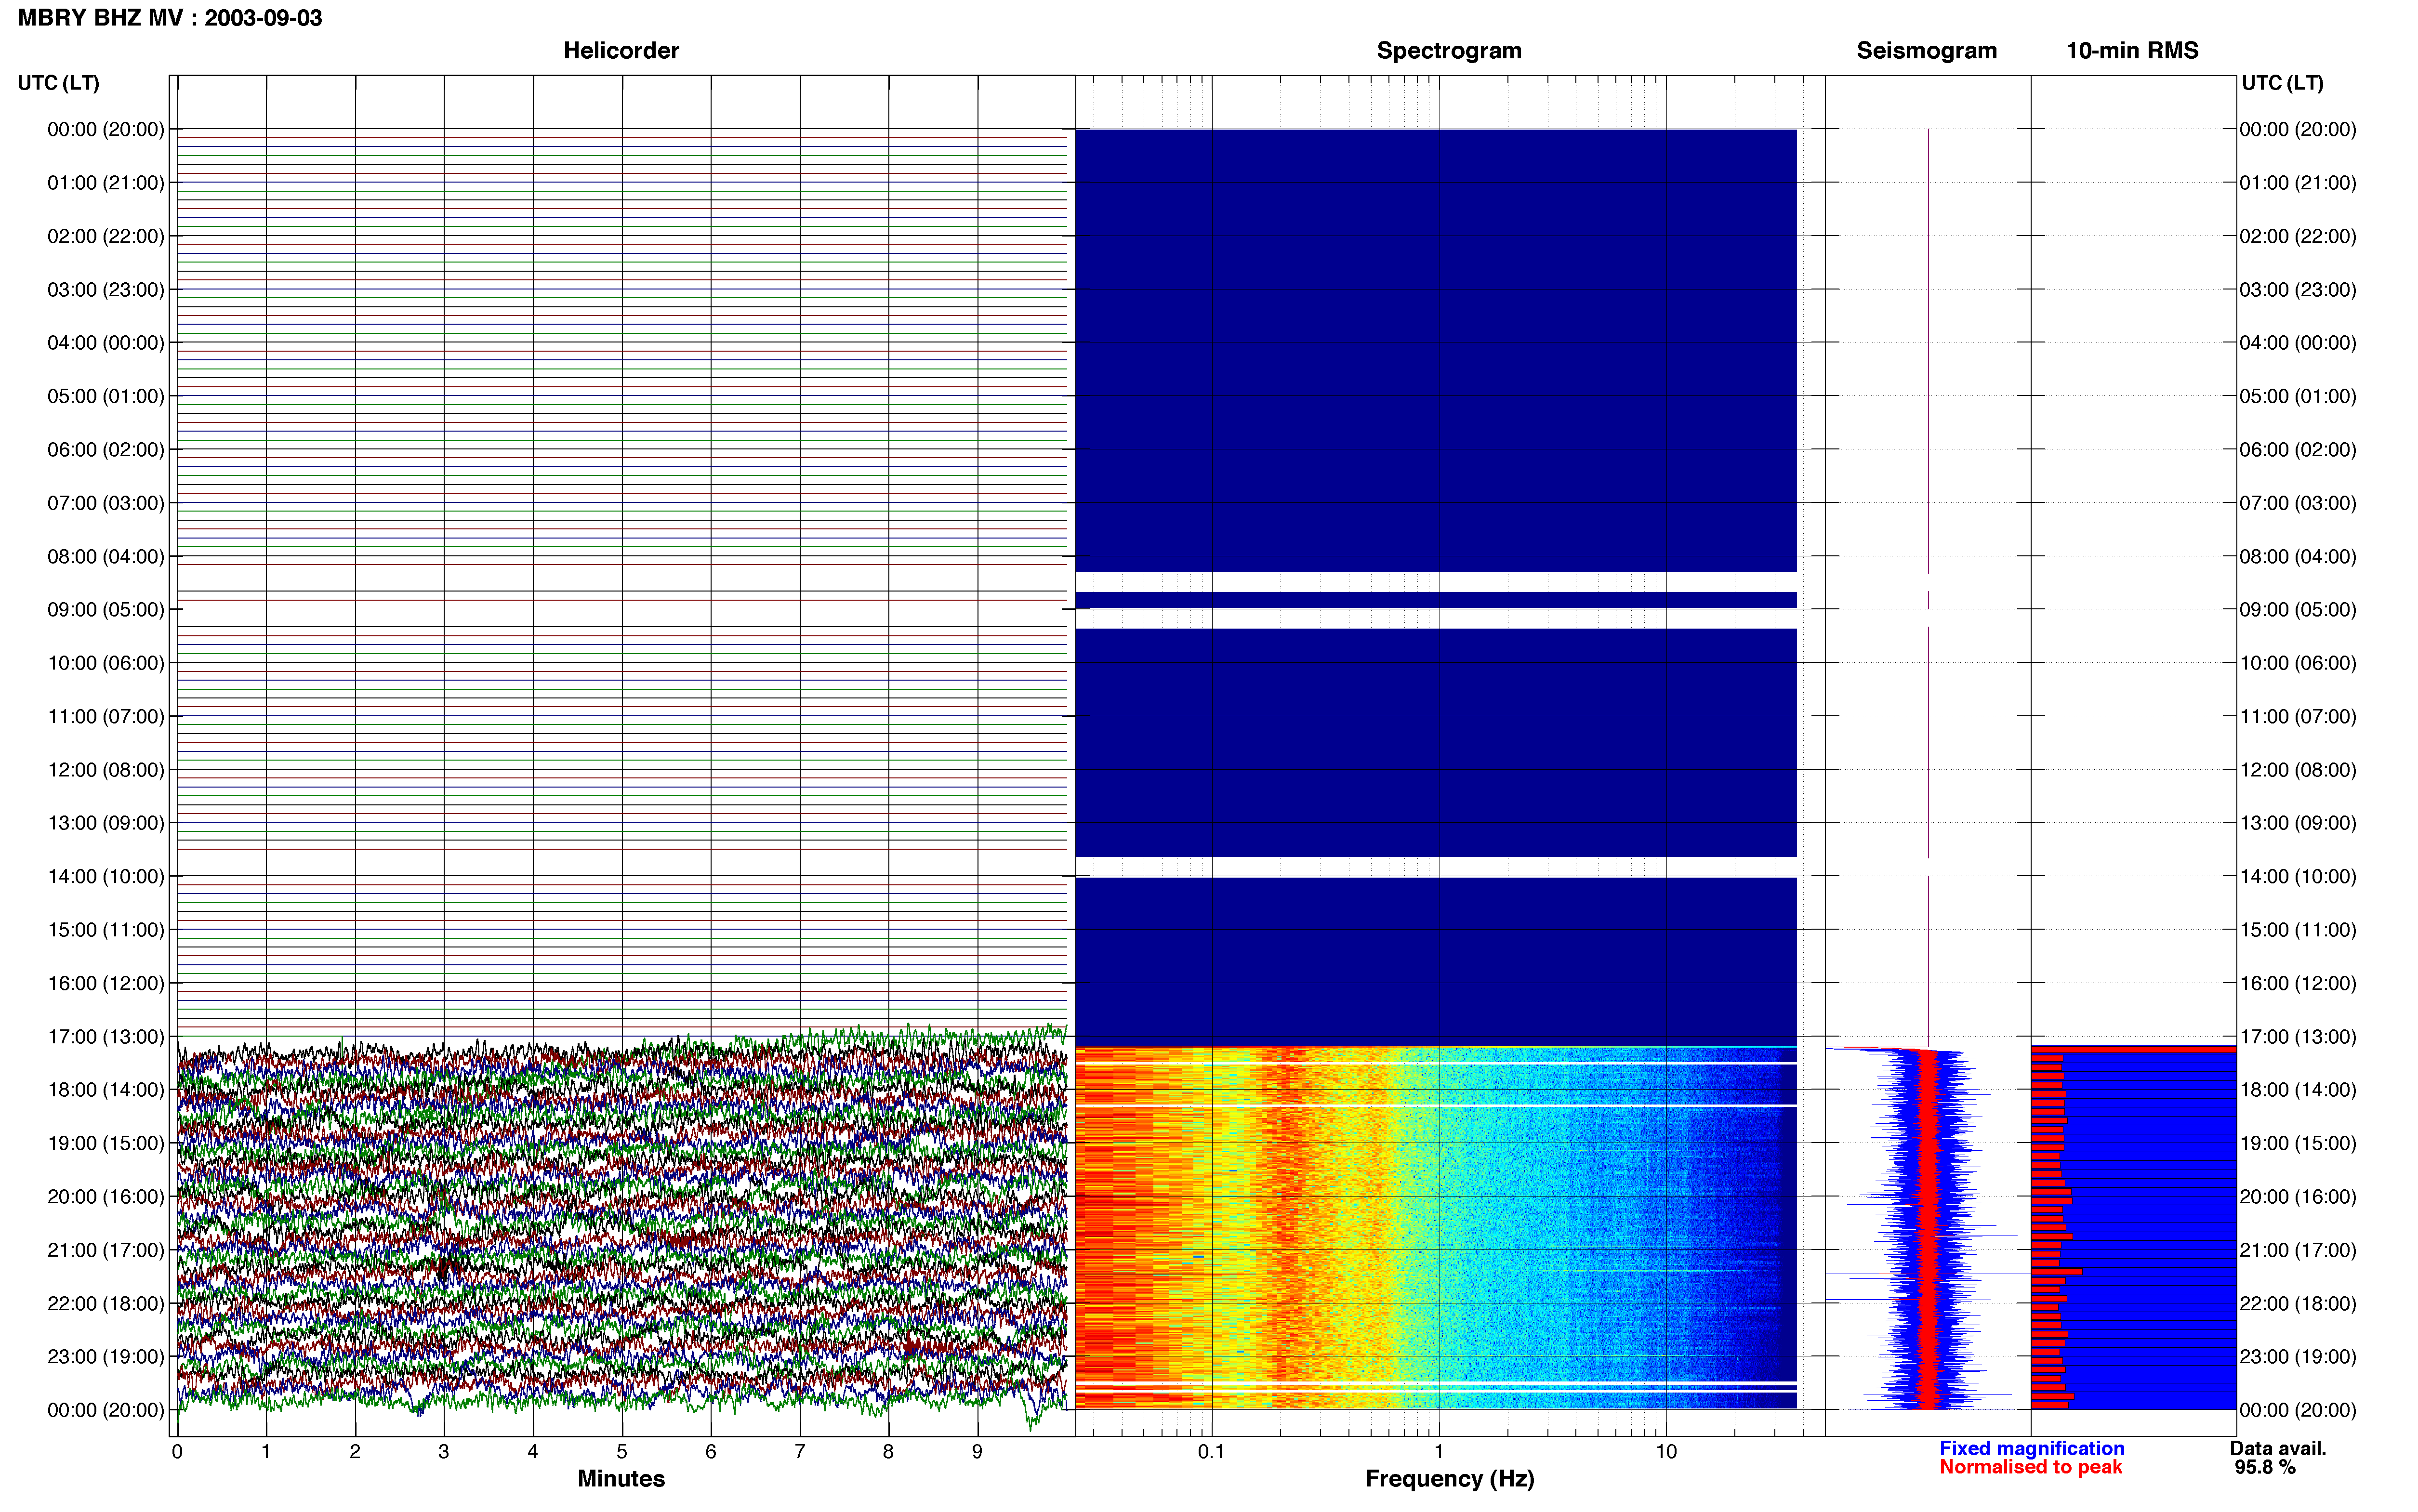Click the '0.1' frequency tick label
2418x1512 pixels.
tap(1211, 1452)
